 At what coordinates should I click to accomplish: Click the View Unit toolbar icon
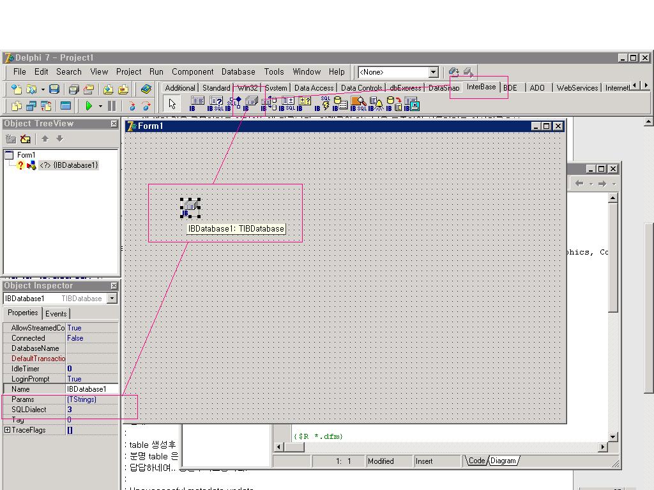coord(16,106)
